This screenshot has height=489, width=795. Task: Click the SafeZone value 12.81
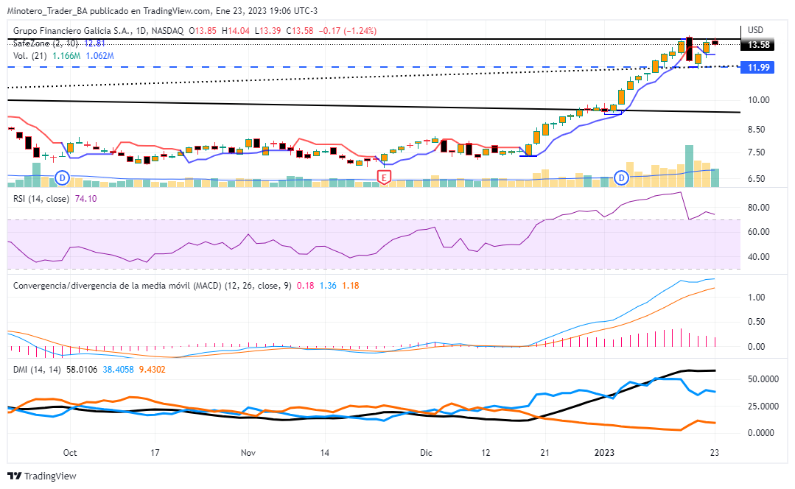[x=95, y=43]
